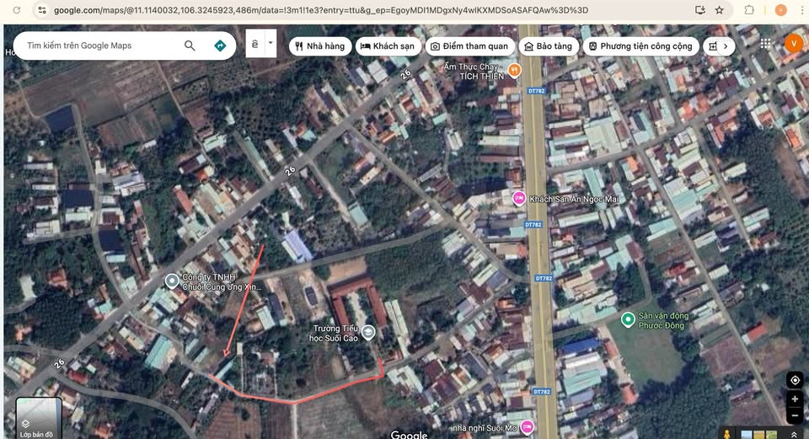Viewport: 809px width, 439px height.
Task: Zoom in with the plus button
Action: [794, 399]
